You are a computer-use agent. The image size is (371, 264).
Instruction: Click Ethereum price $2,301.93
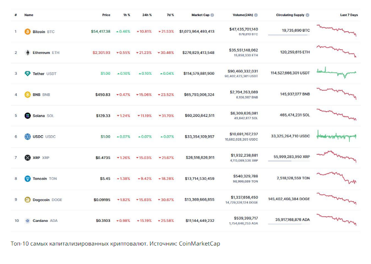101,53
